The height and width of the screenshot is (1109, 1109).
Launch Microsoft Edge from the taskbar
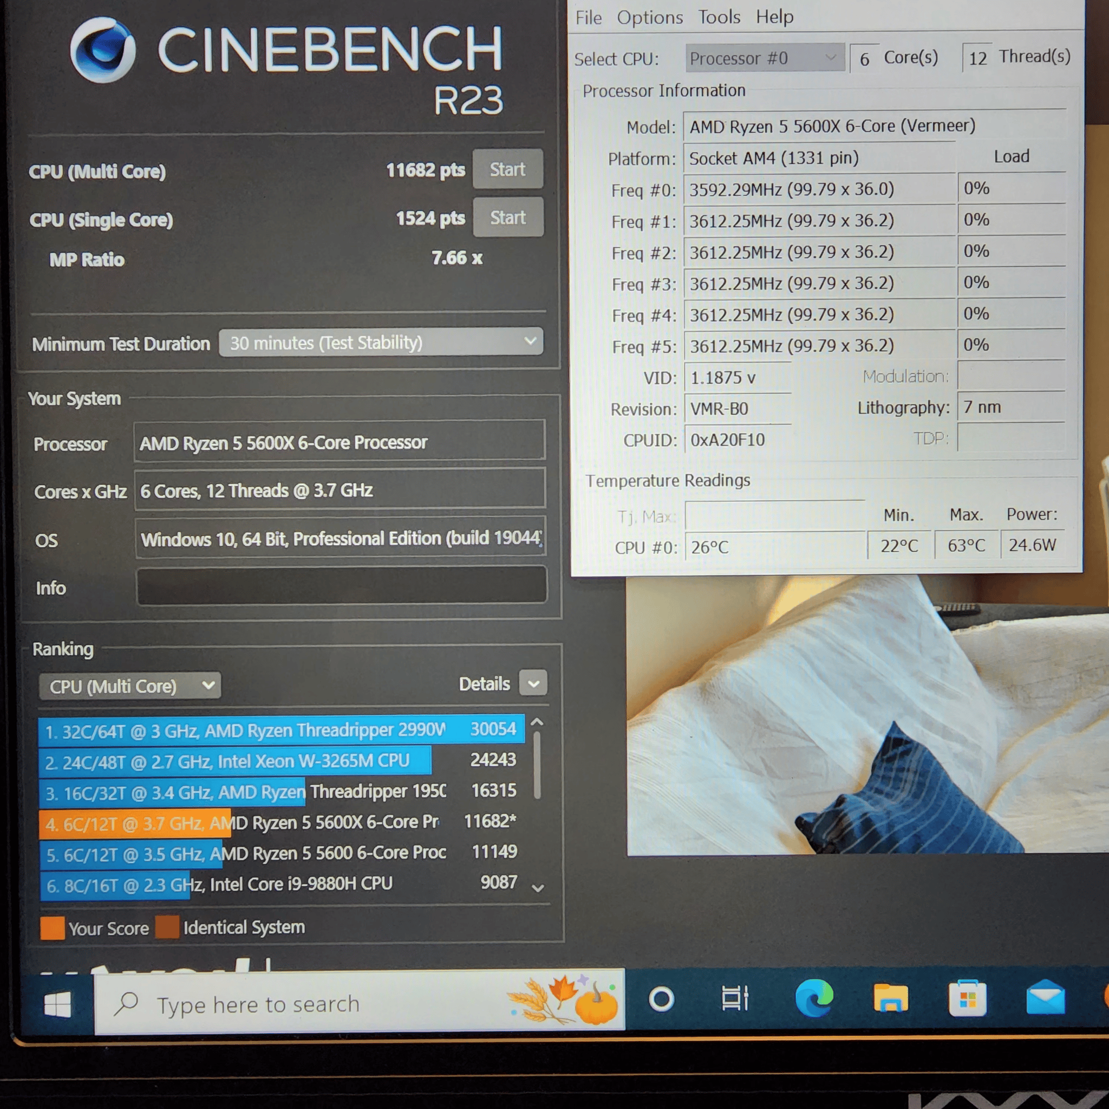click(x=814, y=997)
